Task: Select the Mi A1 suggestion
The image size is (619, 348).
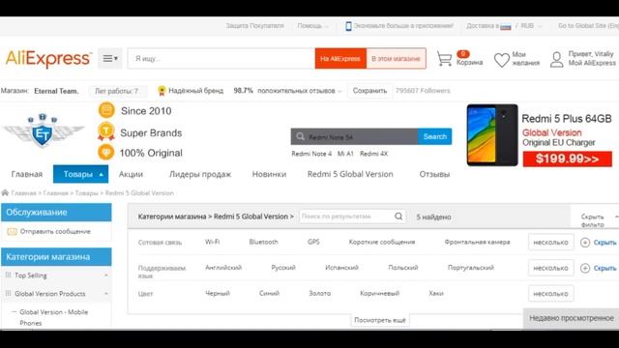Action: pos(345,154)
